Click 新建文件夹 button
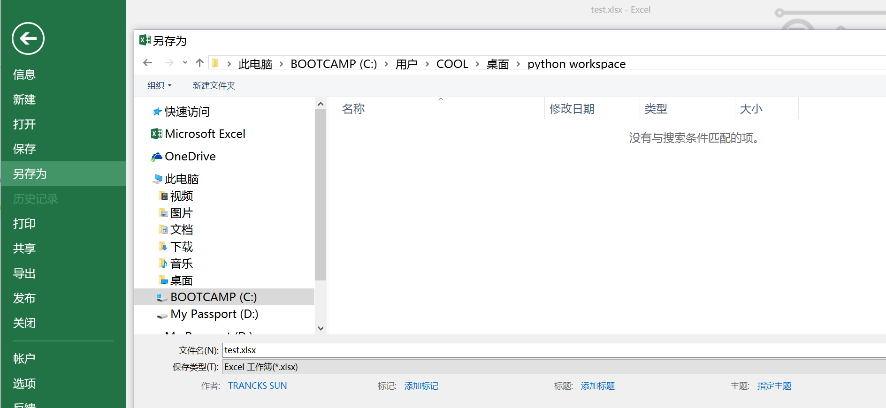 (214, 85)
